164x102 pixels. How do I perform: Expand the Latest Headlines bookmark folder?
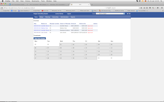tap(24, 11)
